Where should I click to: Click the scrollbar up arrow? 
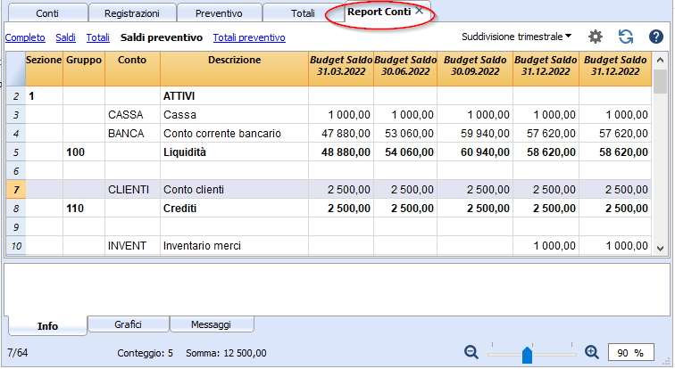coord(660,60)
